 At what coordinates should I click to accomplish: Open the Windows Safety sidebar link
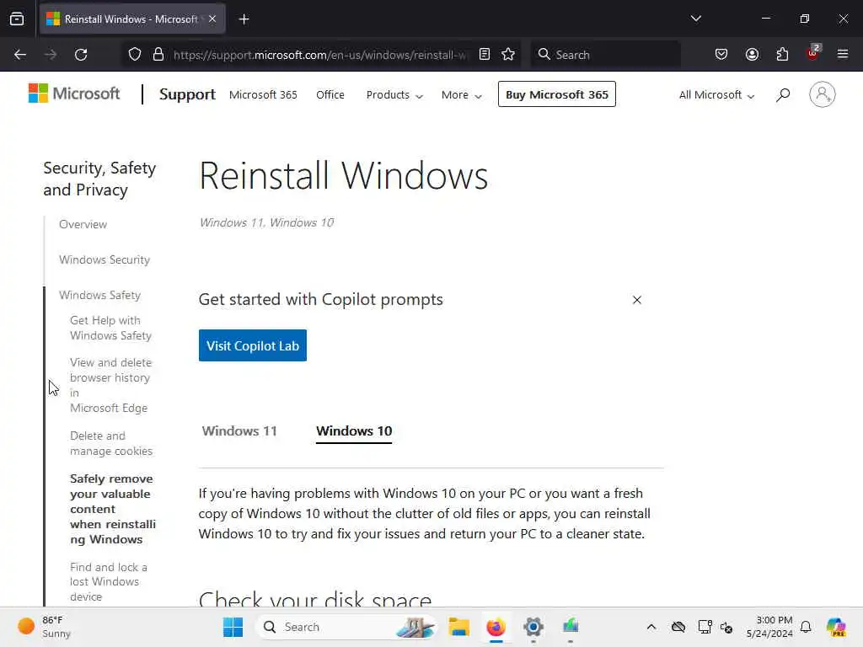[x=99, y=295]
